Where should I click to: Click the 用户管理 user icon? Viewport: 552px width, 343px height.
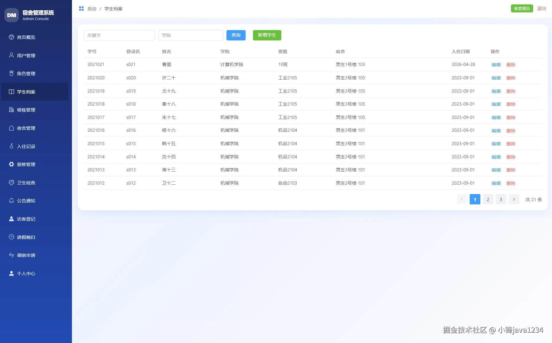11,55
